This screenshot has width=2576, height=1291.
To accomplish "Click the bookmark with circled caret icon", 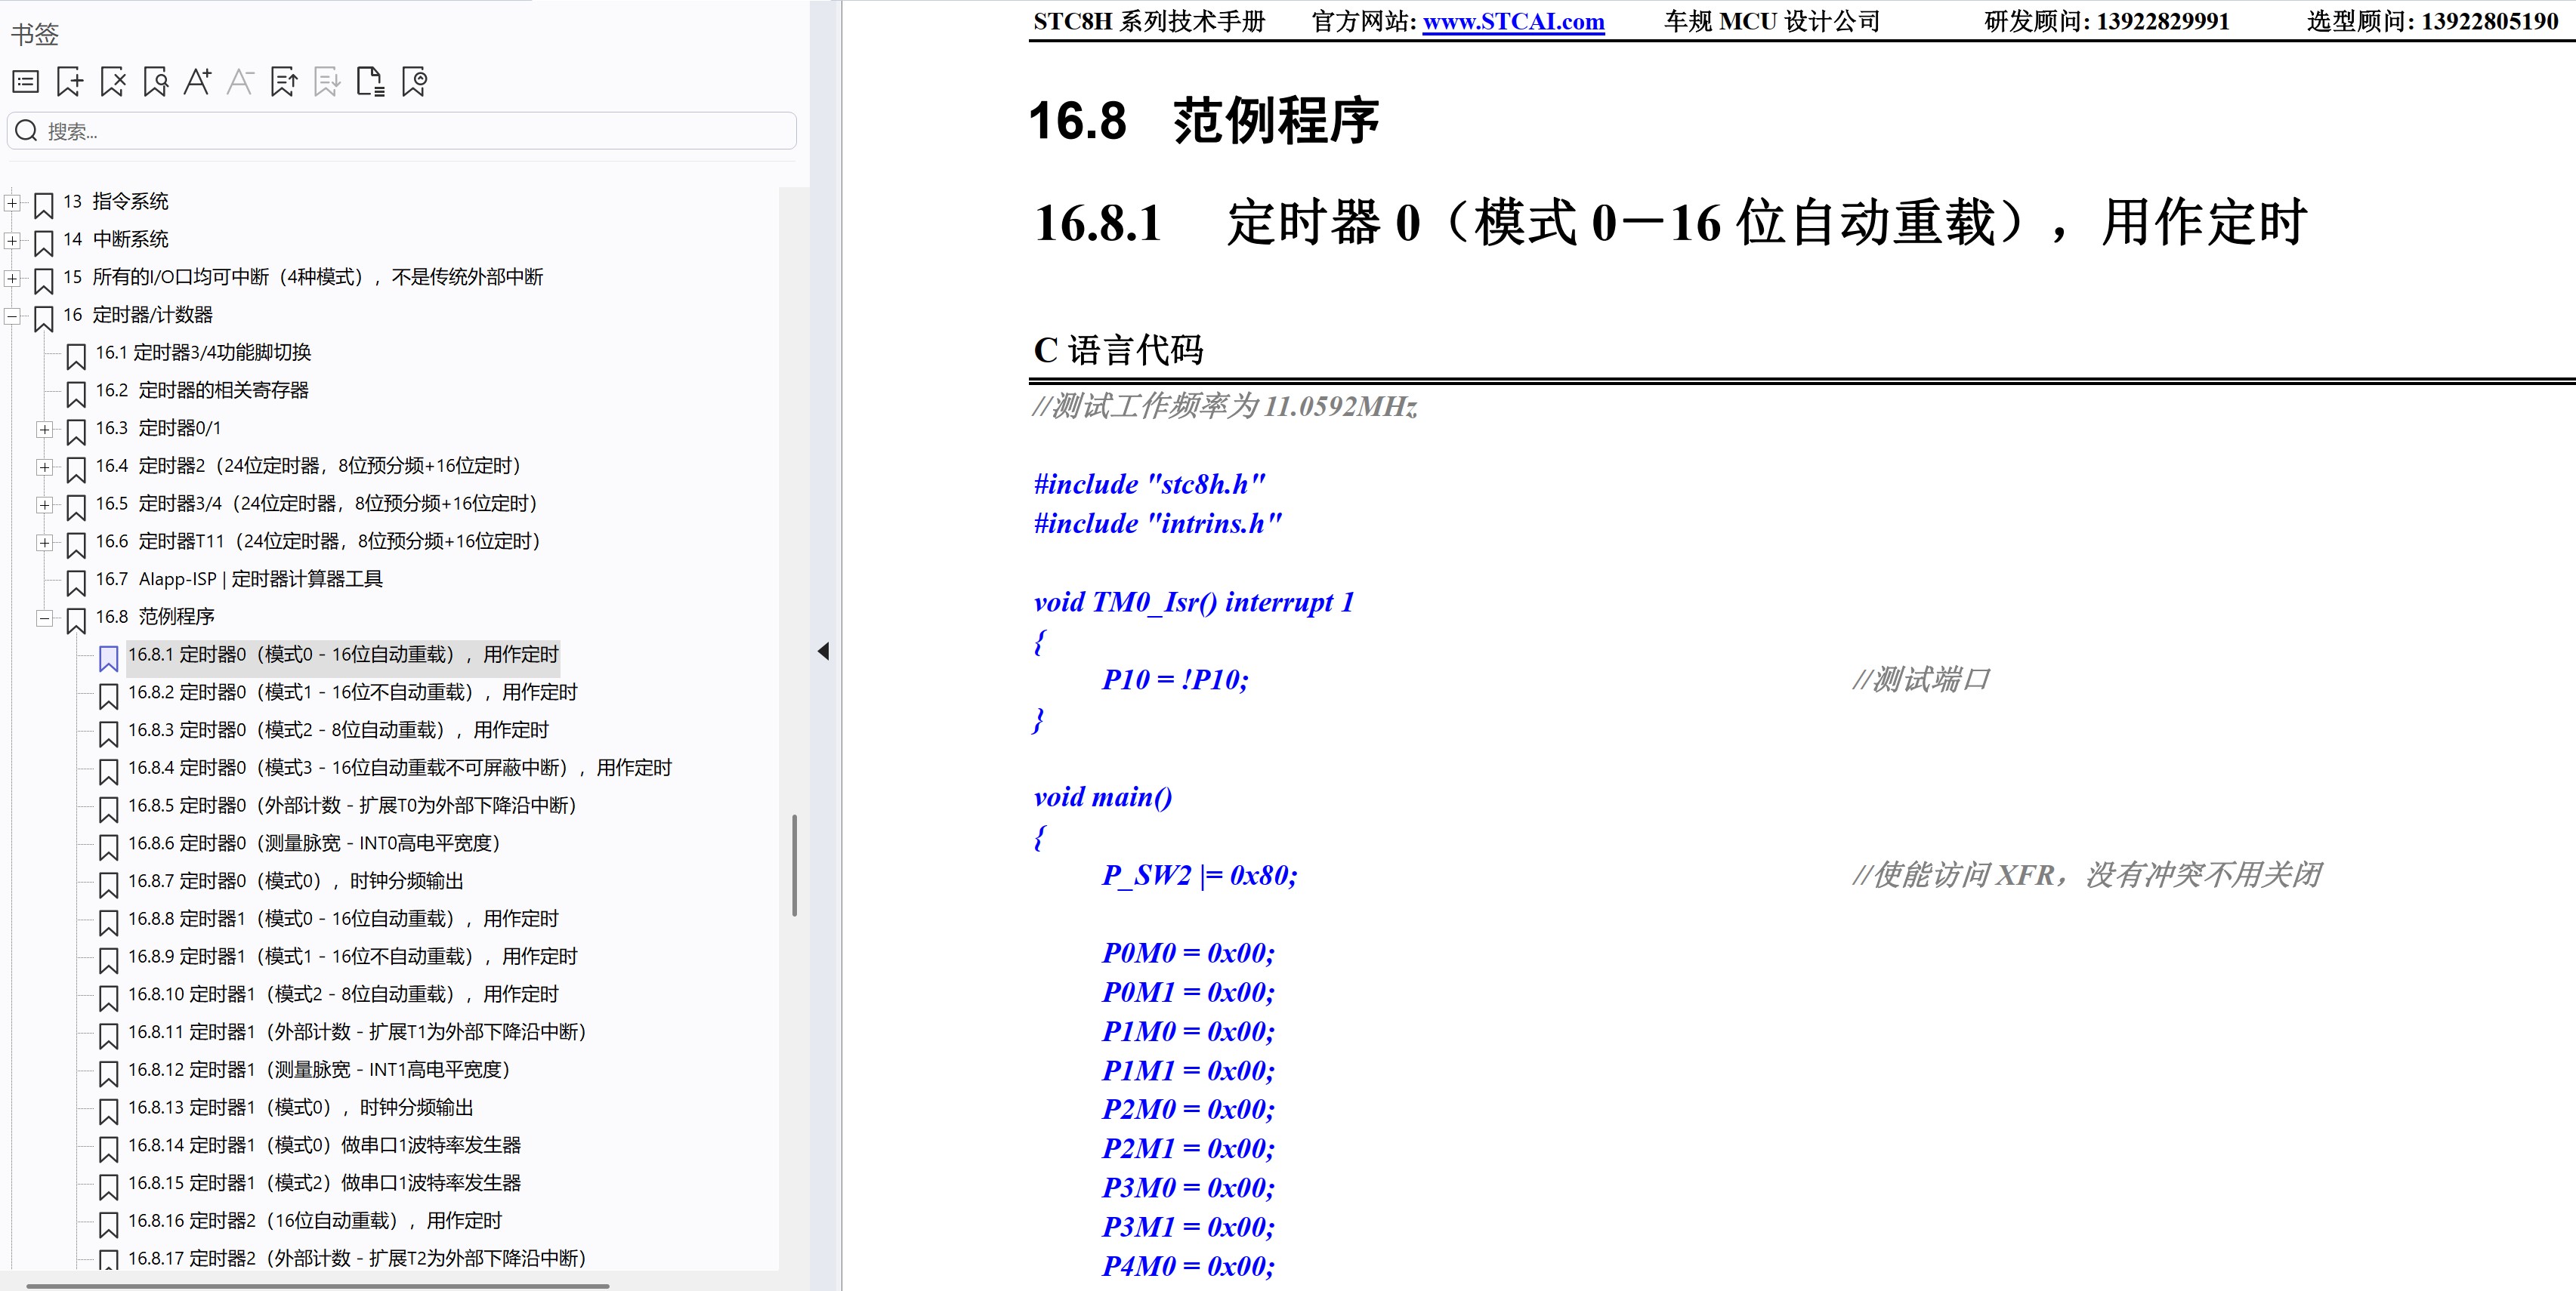I will pyautogui.click(x=414, y=82).
